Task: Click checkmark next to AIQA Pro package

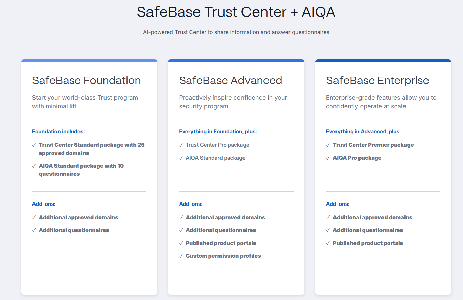Action: (x=328, y=158)
